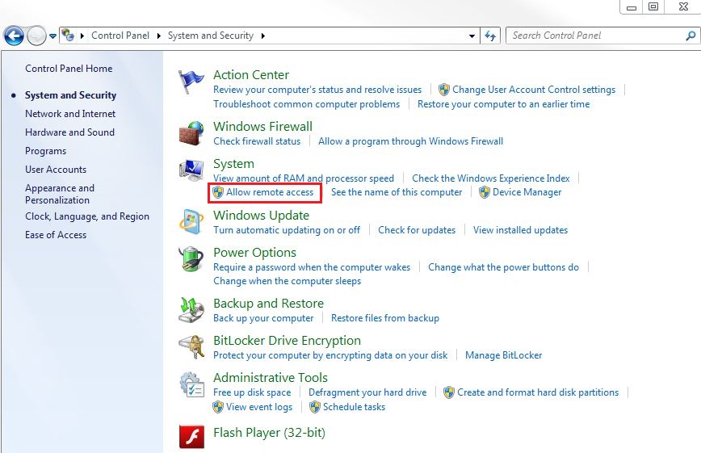Viewport: 701px width, 453px height.
Task: Click Check for updates
Action: 417,230
